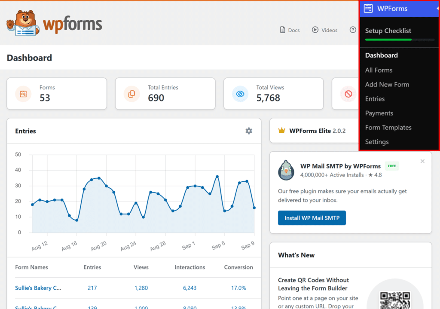440x309 pixels.
Task: Click the Form Names column header
Action: coord(31,267)
